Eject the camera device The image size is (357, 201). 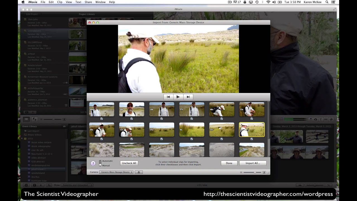pyautogui.click(x=139, y=172)
